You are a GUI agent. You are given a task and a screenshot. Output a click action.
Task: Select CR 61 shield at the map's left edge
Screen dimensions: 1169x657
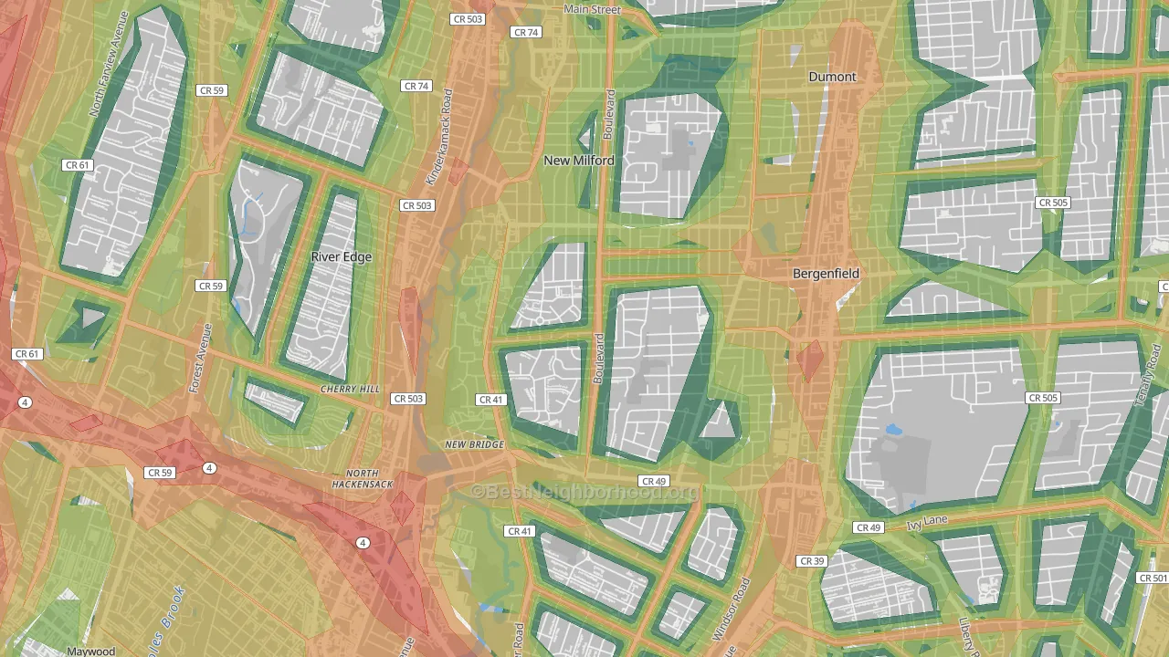coord(26,354)
